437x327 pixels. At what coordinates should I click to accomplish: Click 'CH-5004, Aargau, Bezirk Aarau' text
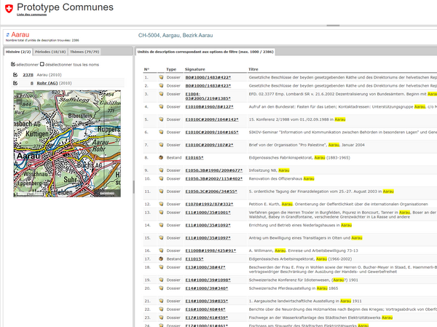[176, 36]
